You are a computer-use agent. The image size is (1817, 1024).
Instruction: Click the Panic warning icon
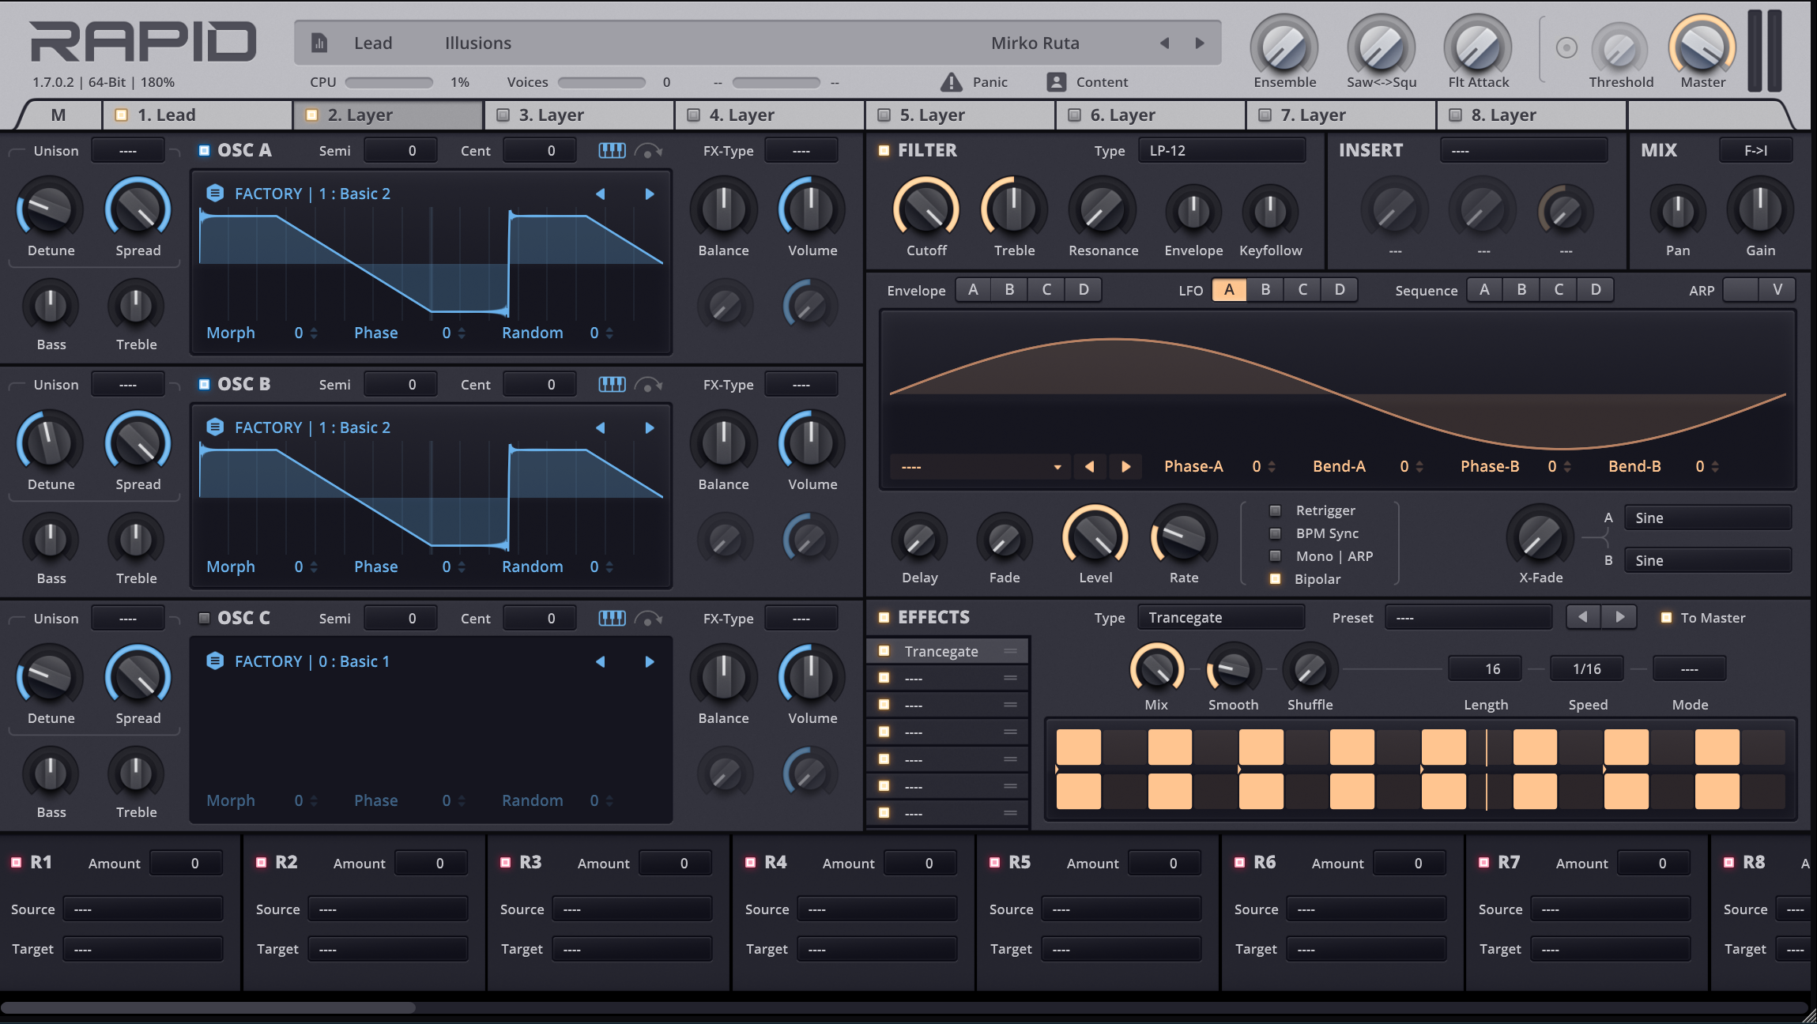[952, 81]
